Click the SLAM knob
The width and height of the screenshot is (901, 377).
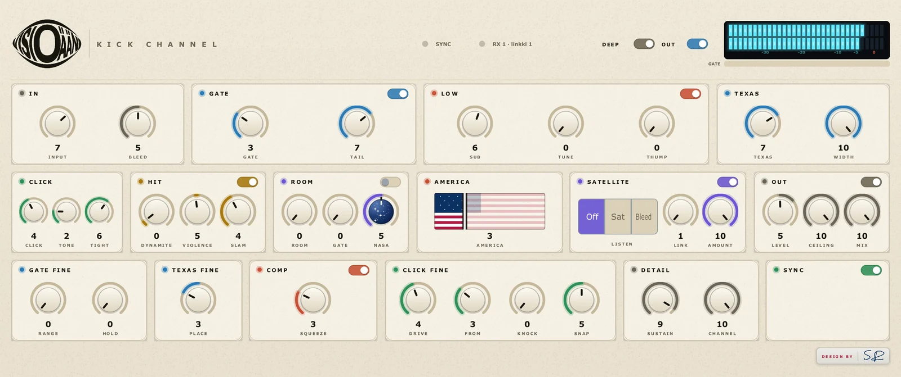tap(238, 212)
